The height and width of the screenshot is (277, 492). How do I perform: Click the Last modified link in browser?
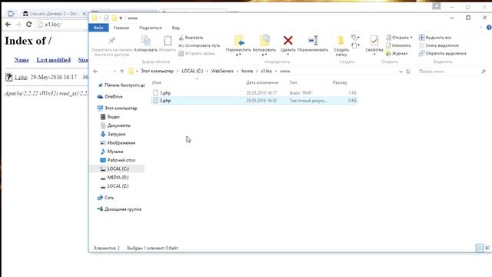click(x=53, y=60)
